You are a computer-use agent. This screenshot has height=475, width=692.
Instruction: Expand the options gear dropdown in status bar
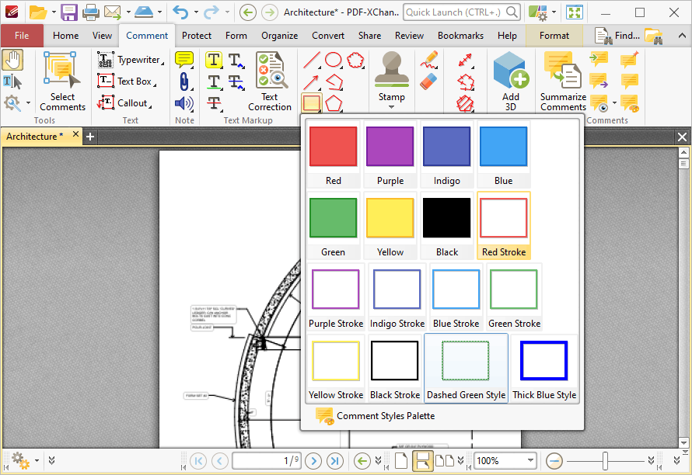tap(36, 460)
